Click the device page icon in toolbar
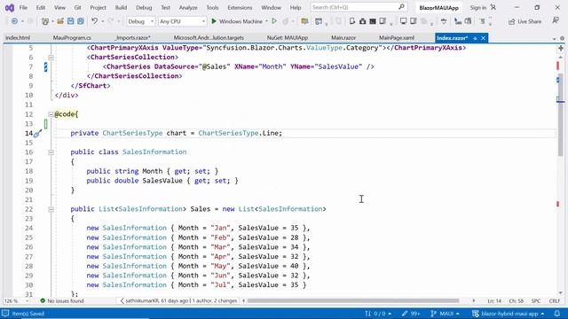The image size is (568, 319). (x=352, y=21)
